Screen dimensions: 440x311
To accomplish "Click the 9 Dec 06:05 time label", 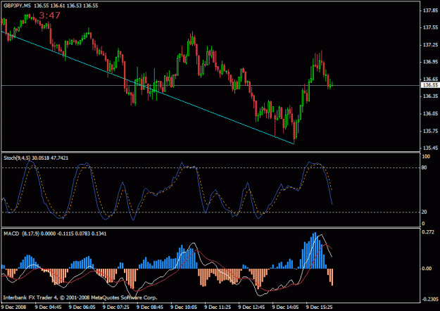I will tap(82, 307).
